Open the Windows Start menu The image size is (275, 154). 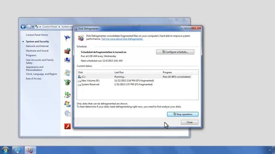tap(5, 150)
